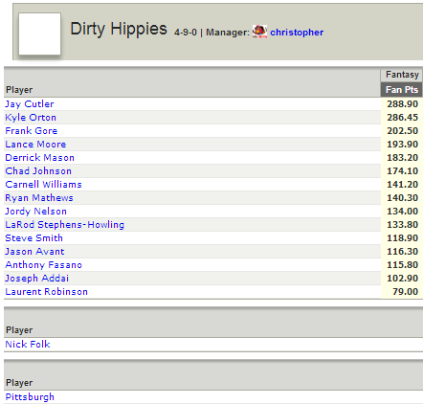Select Frank Gore from the roster

point(32,131)
